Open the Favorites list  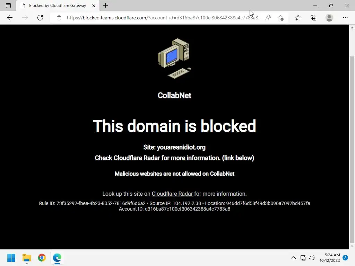[x=298, y=18]
